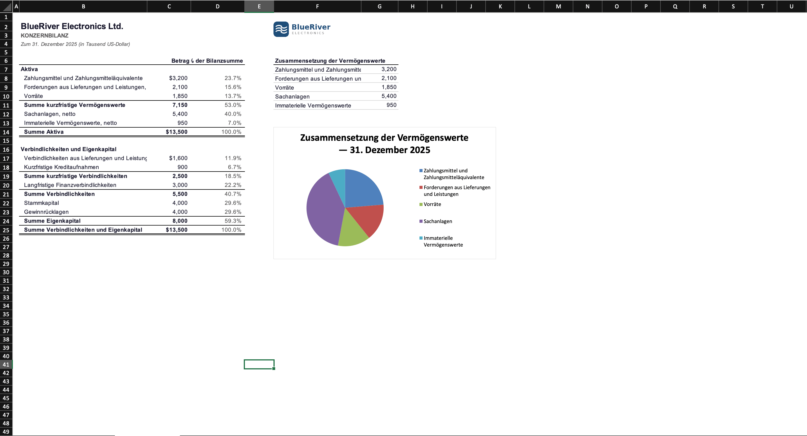807x436 pixels.
Task: Select column E header
Action: 259,6
